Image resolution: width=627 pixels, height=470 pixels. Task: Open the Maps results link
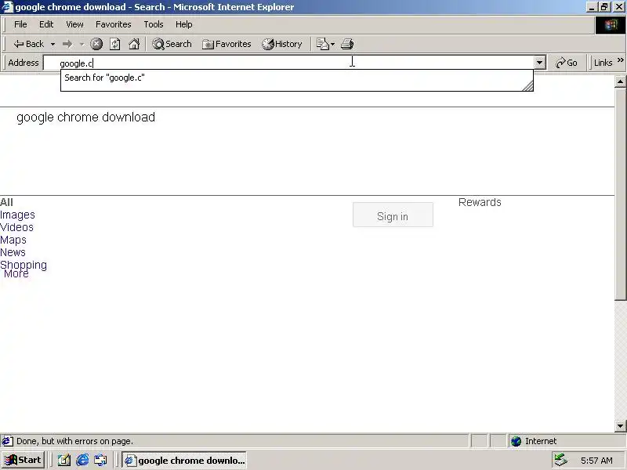(13, 240)
